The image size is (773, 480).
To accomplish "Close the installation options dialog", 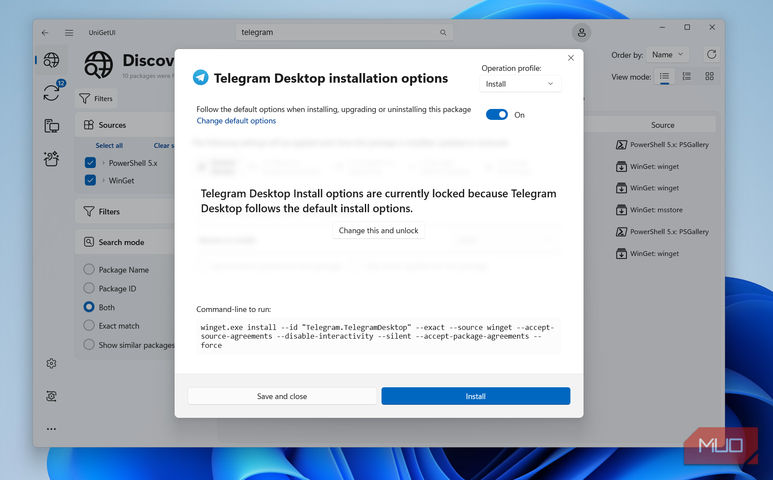I will (571, 58).
